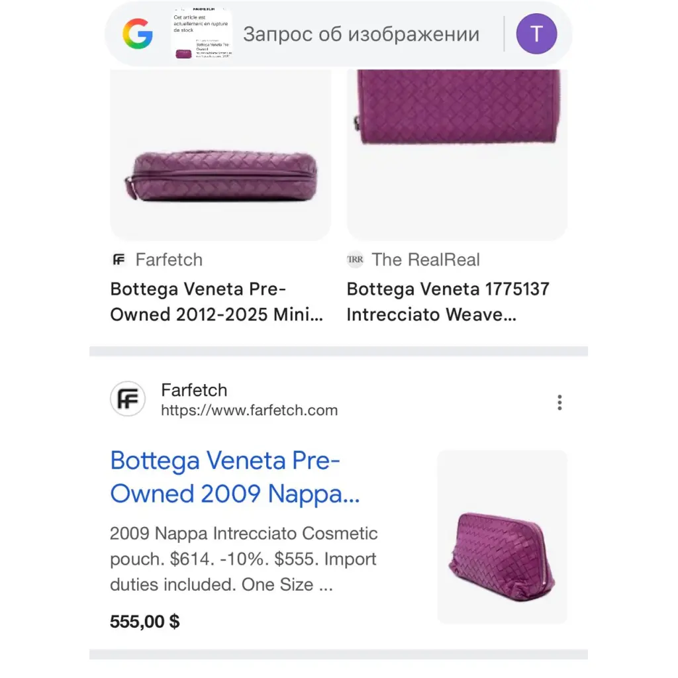Click the round Farfetch logo in search result
Image resolution: width=678 pixels, height=678 pixels.
128,399
